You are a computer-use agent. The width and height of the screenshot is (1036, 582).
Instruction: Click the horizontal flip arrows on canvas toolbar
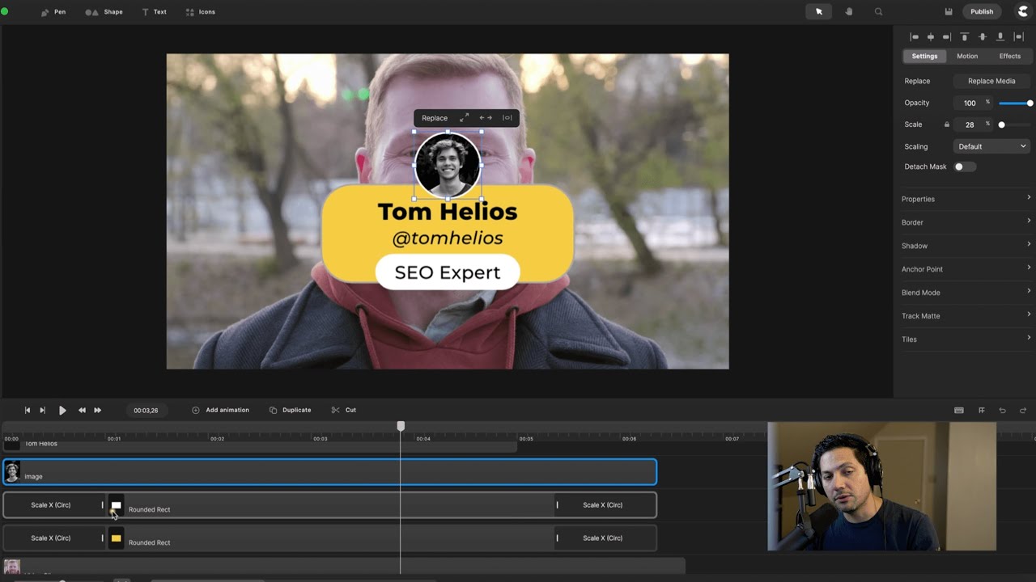[x=486, y=118]
